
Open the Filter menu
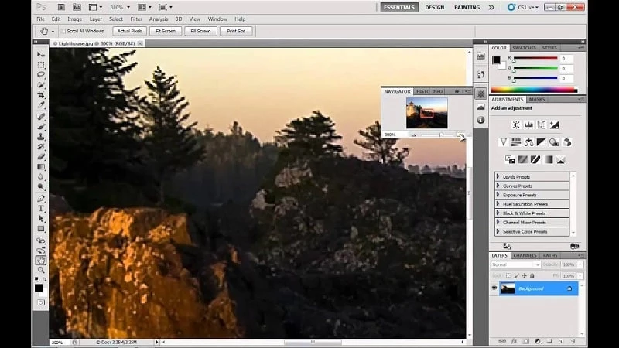pyautogui.click(x=136, y=19)
